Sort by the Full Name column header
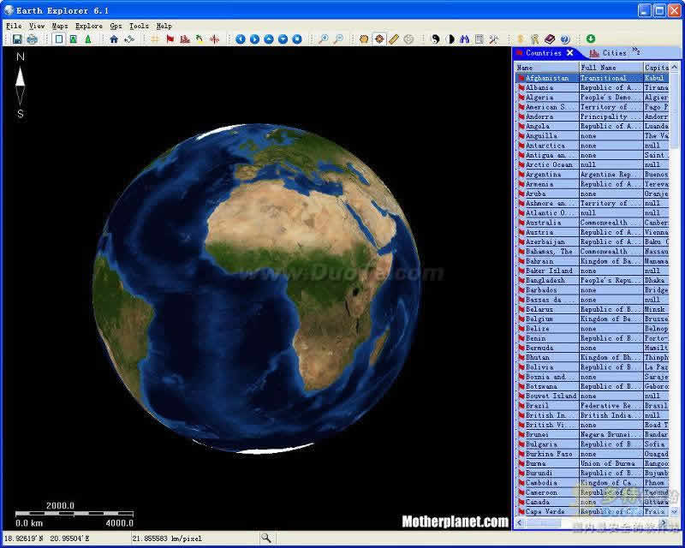The image size is (685, 548). (x=611, y=68)
